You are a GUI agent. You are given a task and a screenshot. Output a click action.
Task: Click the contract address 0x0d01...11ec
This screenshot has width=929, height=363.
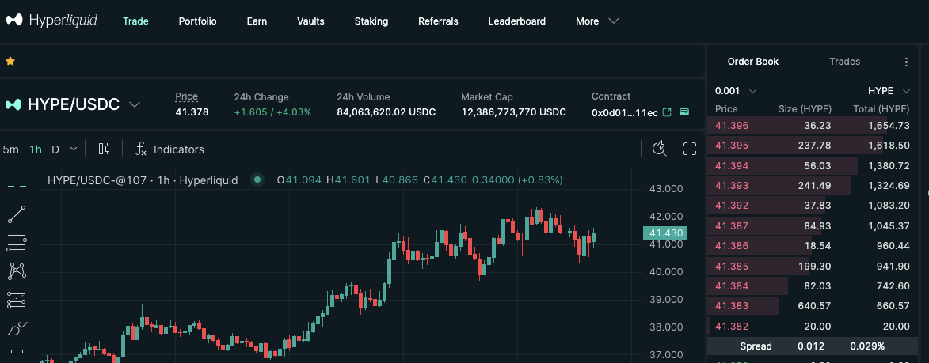[624, 112]
